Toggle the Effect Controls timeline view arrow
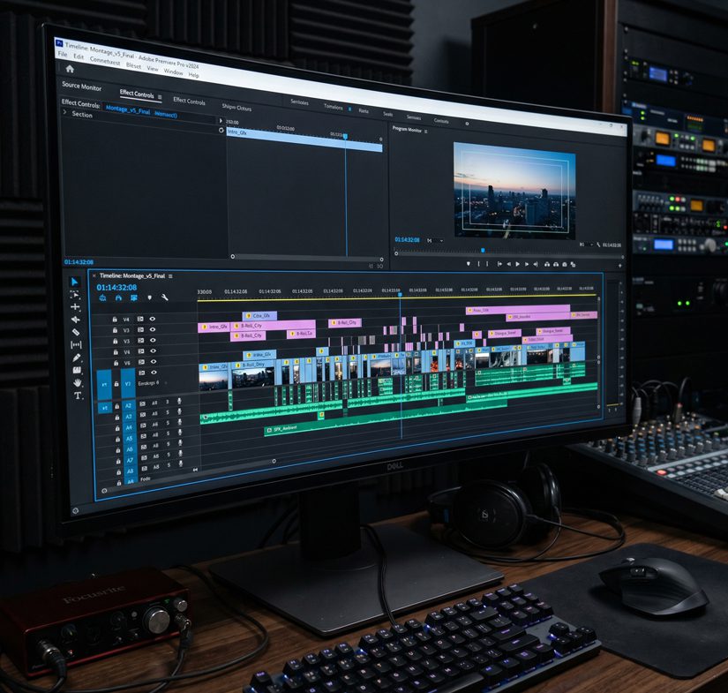 [x=221, y=120]
